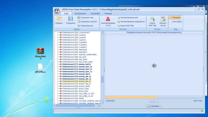Screen dimensions: 208x117
Task: Switch view to Hex образ
Action: 176,22
